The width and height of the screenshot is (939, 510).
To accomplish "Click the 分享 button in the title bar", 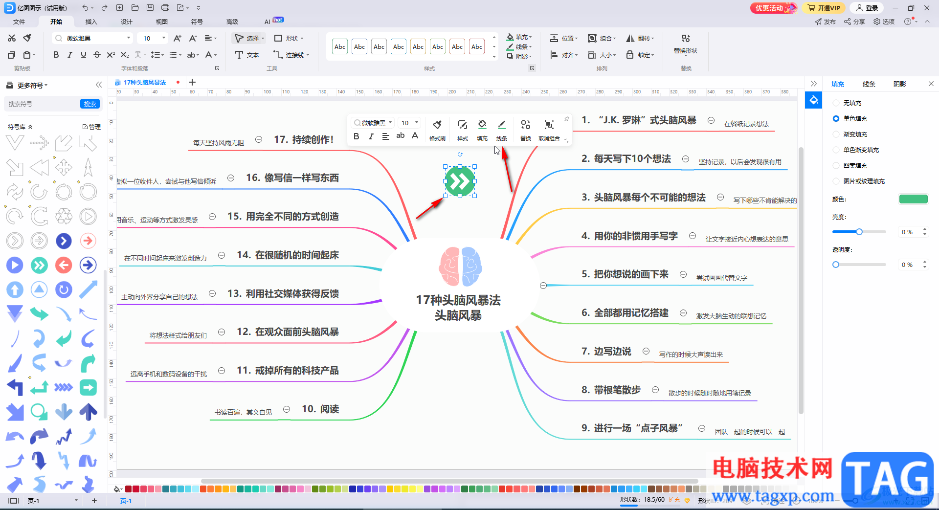I will [x=854, y=22].
